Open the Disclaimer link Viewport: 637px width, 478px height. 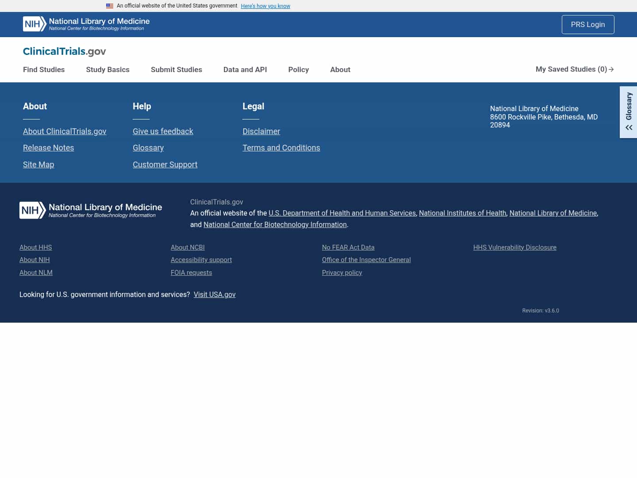[261, 131]
